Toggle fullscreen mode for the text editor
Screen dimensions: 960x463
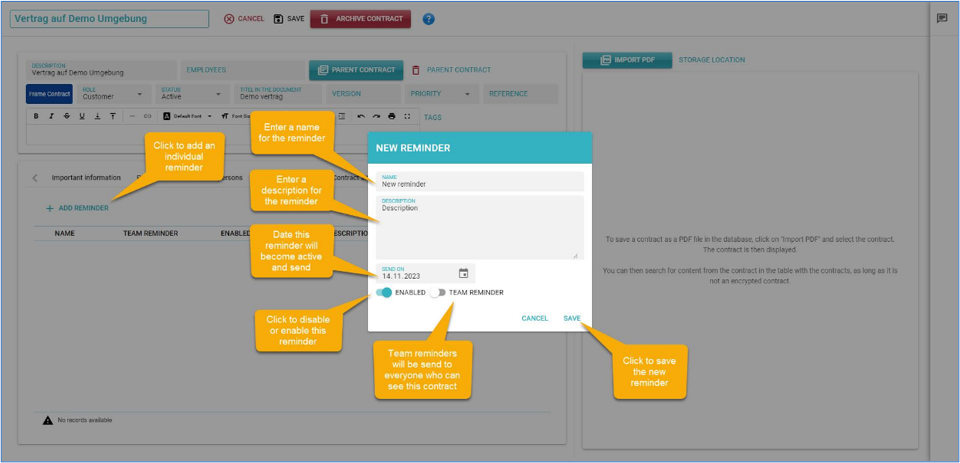coord(407,116)
